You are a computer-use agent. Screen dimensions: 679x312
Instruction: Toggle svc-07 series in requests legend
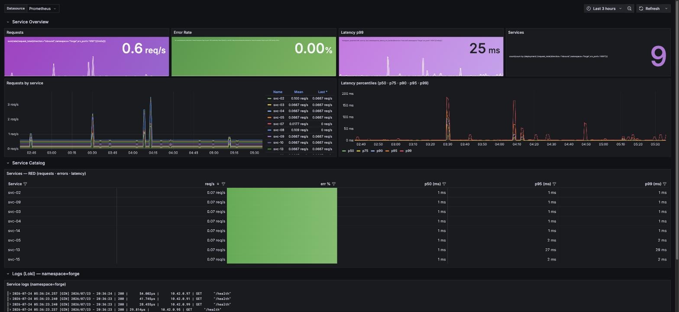278,124
